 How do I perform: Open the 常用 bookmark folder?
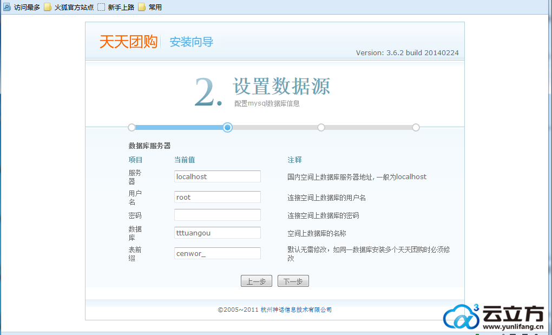pos(150,7)
